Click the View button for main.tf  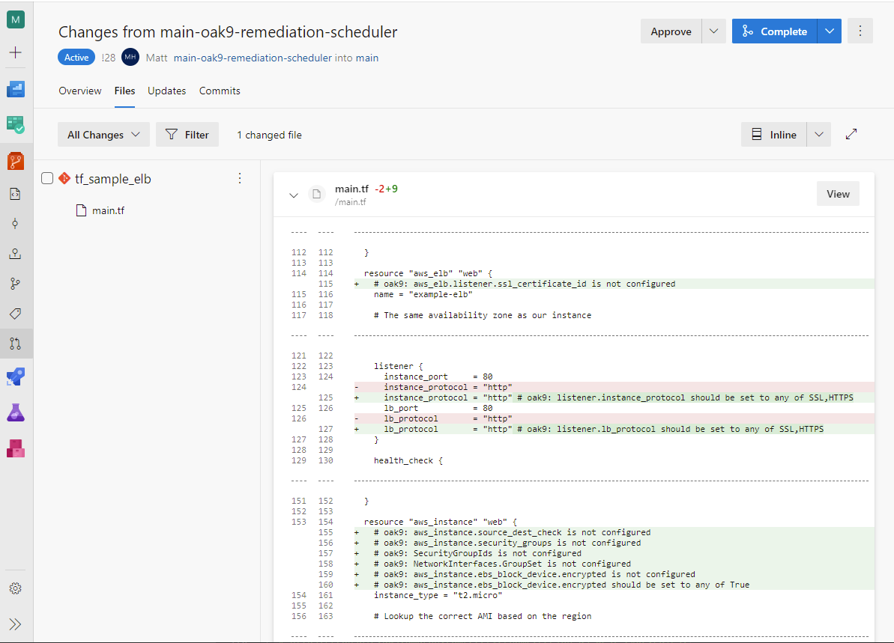tap(838, 194)
